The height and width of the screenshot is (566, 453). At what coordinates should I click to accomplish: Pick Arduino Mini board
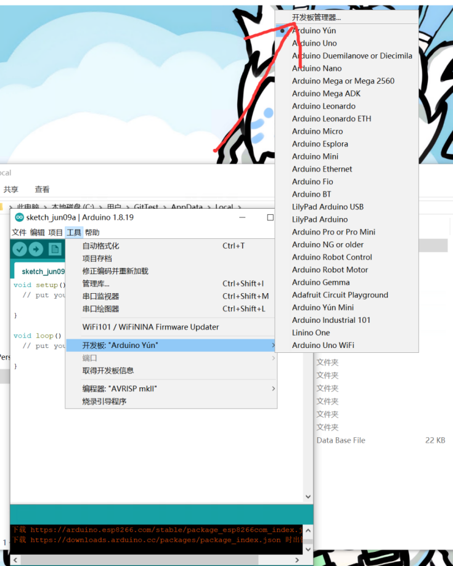[x=347, y=156]
